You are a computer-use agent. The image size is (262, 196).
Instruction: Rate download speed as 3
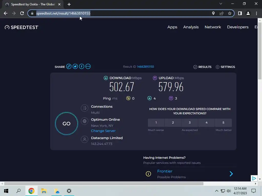click(190, 123)
